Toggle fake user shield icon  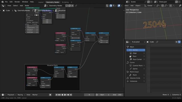coord(67,6)
